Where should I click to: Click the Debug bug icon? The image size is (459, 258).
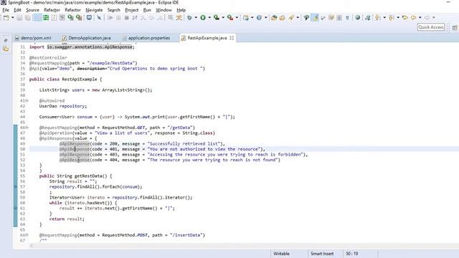click(189, 18)
